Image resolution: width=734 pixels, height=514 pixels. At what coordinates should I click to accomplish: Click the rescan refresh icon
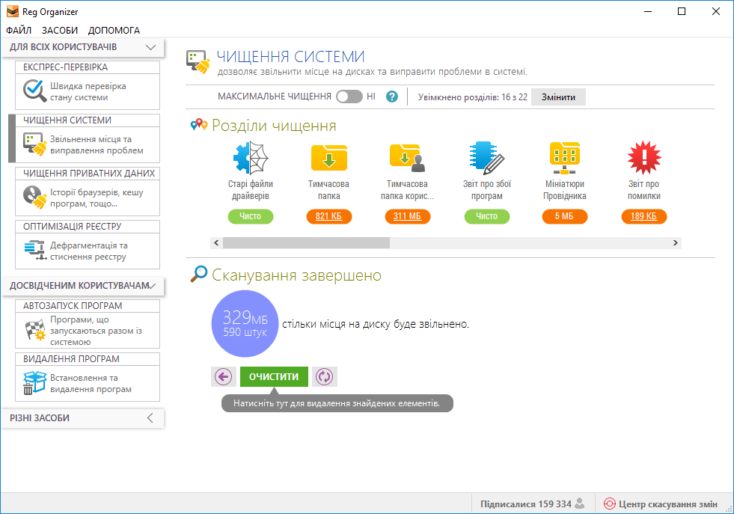325,377
